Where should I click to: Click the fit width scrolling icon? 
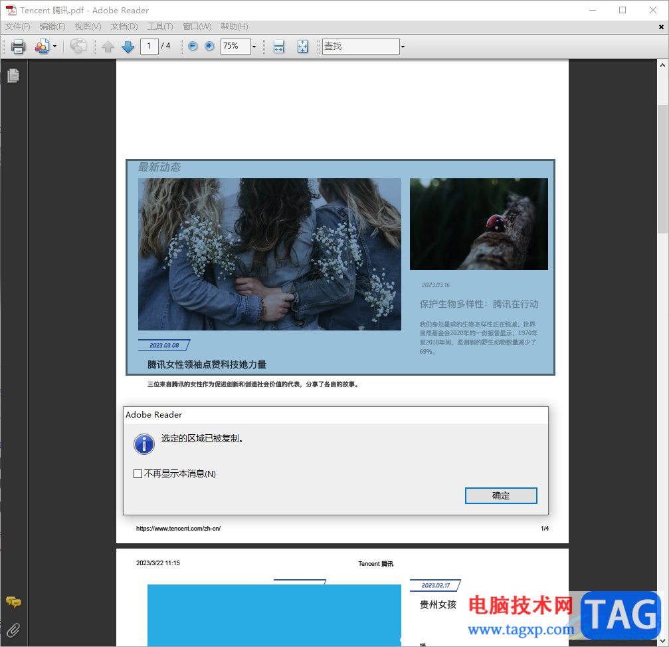278,46
